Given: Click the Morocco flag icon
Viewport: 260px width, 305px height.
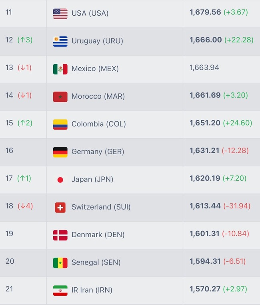Looking at the screenshot, I should coord(60,97).
